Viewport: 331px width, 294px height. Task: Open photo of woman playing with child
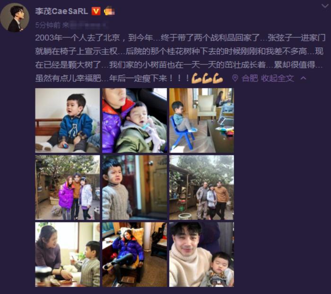[67, 255]
